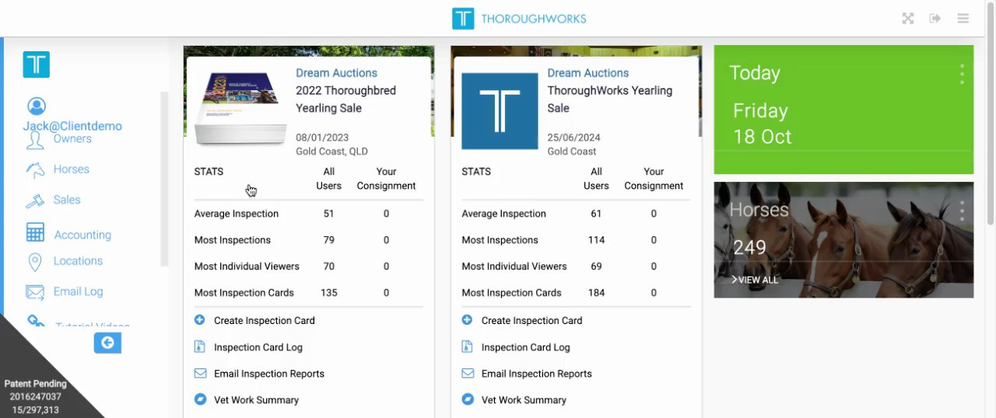996x418 pixels.
Task: Click the 249 horse count
Action: pos(750,248)
